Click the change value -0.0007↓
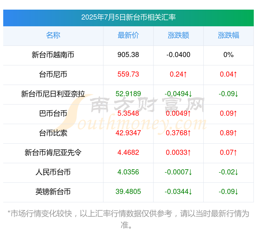The image size is (257, 235). pyautogui.click(x=178, y=172)
